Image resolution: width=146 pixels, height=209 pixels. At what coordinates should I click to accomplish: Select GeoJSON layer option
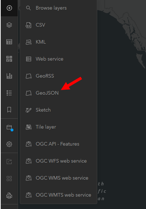pos(59,93)
